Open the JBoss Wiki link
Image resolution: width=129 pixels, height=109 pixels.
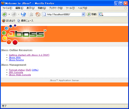point(15,58)
